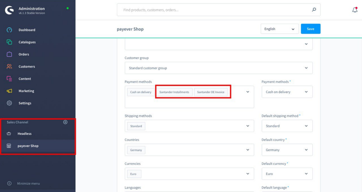The image size is (362, 192).
Task: Click the Save button
Action: pyautogui.click(x=311, y=29)
